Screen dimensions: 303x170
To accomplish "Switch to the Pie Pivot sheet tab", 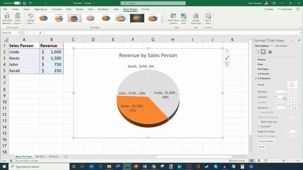I will click(x=53, y=157).
